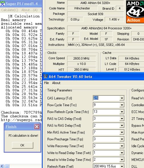
Task: Open the Min RAS Active Time (Tras) dropdown
Action: coord(122,132)
